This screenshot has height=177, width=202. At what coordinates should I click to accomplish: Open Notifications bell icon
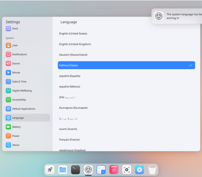pyautogui.click(x=8, y=54)
